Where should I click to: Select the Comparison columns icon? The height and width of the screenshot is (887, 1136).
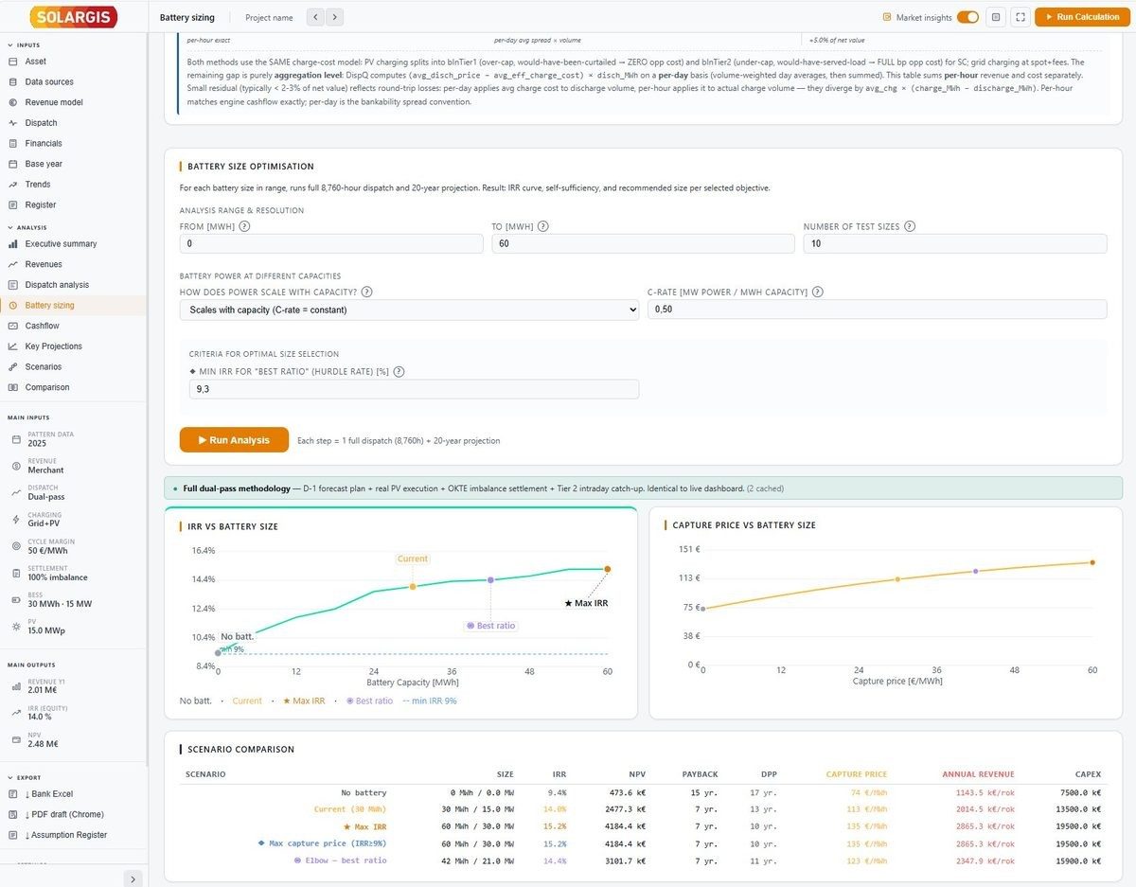click(x=13, y=387)
